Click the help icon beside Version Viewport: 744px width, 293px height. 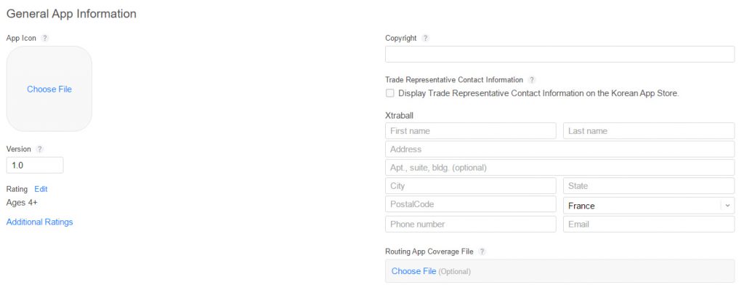[40, 149]
